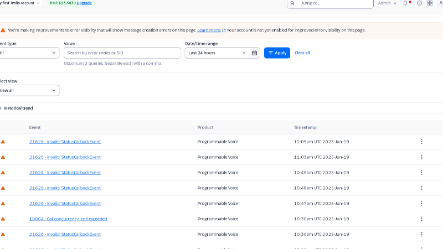
Task: Open the Learn more link in banner
Action: (x=210, y=30)
